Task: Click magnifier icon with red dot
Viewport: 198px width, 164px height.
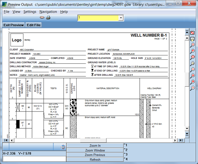Action: (x=193, y=88)
